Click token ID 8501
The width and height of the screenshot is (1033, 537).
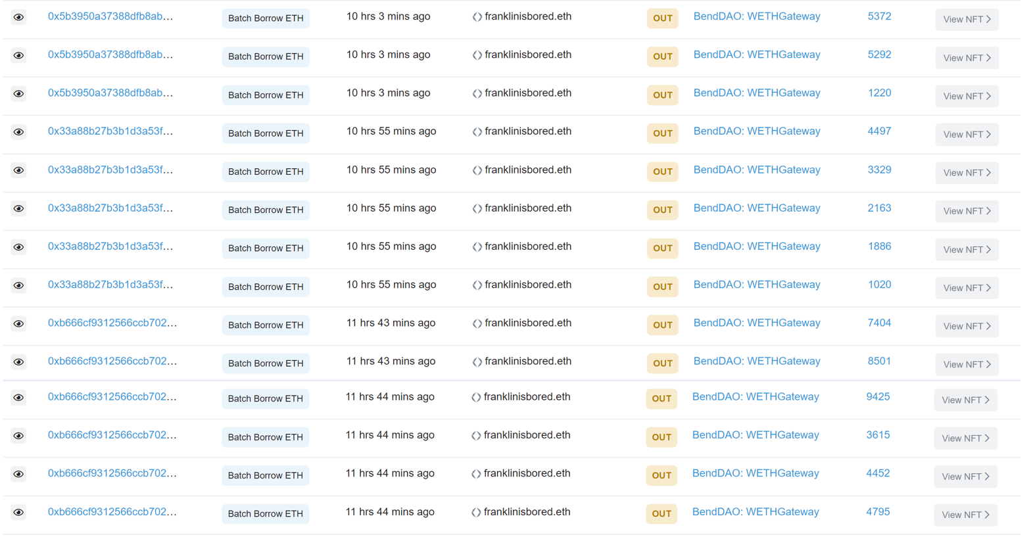coord(879,362)
